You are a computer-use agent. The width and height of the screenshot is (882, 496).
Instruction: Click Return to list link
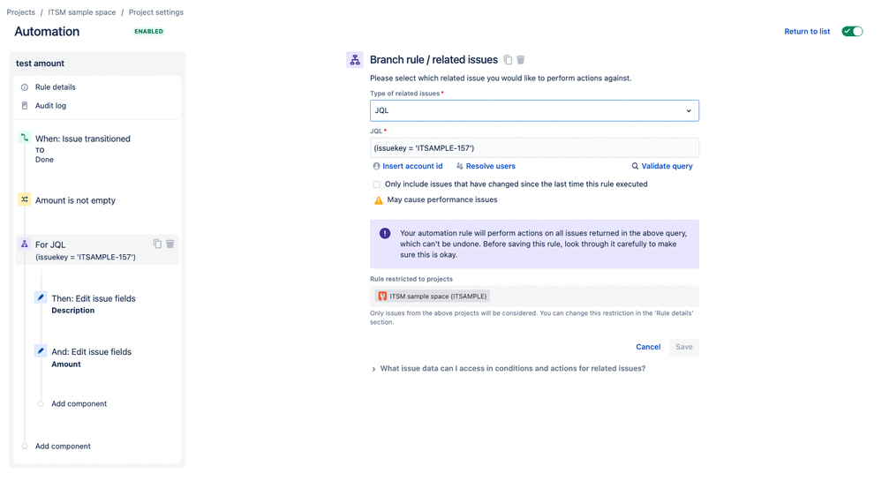807,32
